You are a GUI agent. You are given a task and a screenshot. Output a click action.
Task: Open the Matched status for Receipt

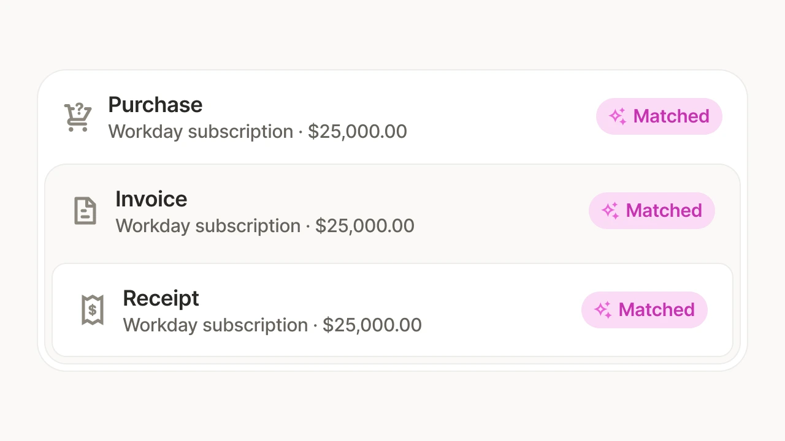coord(645,310)
